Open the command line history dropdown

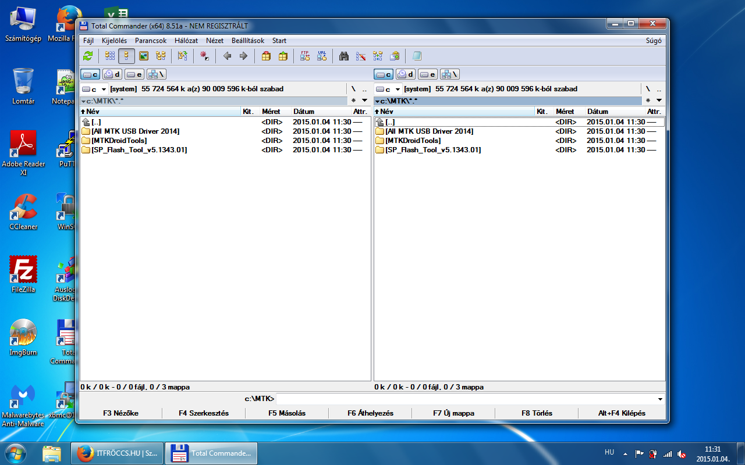[659, 399]
